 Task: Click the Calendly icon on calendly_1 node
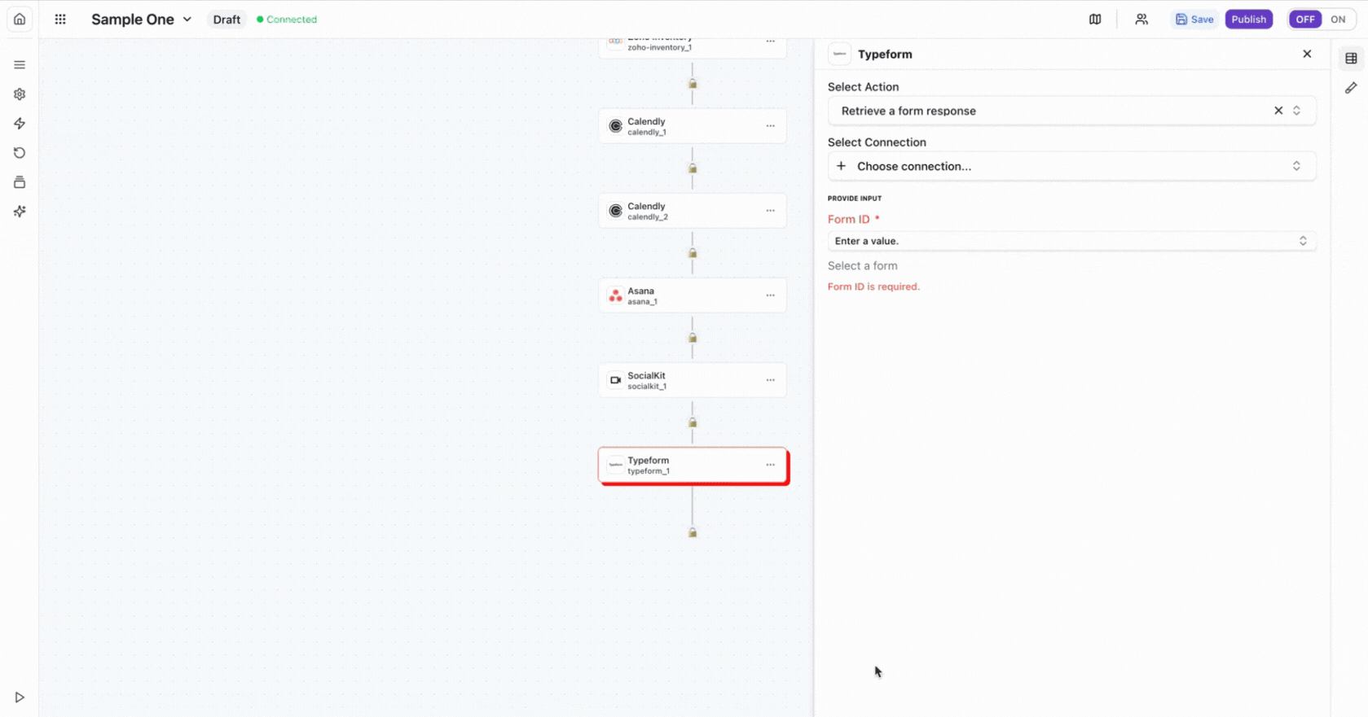tap(616, 126)
